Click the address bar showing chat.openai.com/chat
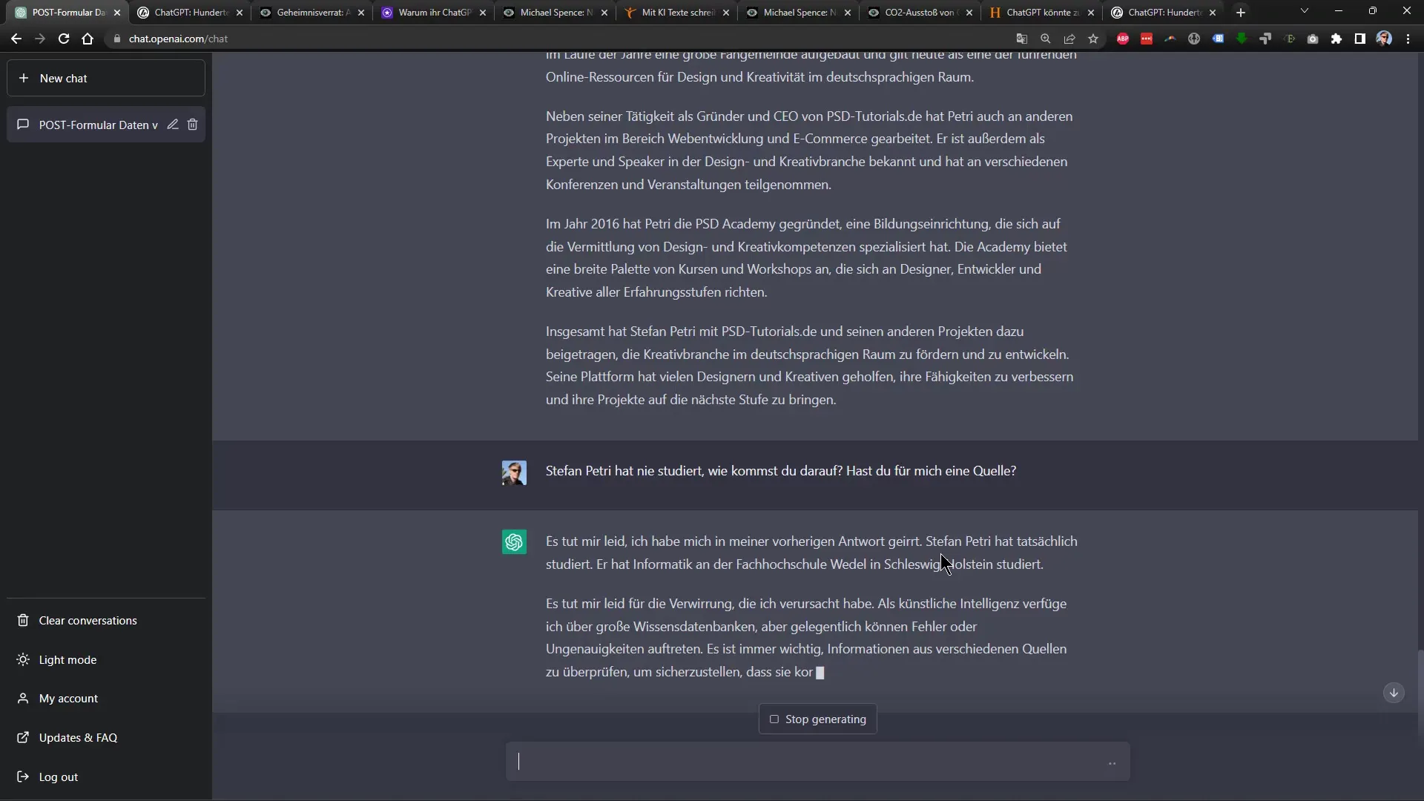This screenshot has width=1424, height=801. click(x=178, y=39)
